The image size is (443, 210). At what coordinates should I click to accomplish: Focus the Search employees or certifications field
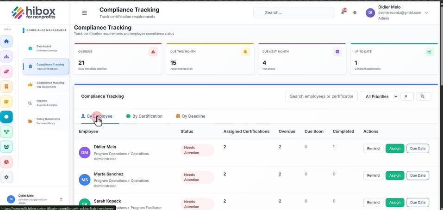321,96
